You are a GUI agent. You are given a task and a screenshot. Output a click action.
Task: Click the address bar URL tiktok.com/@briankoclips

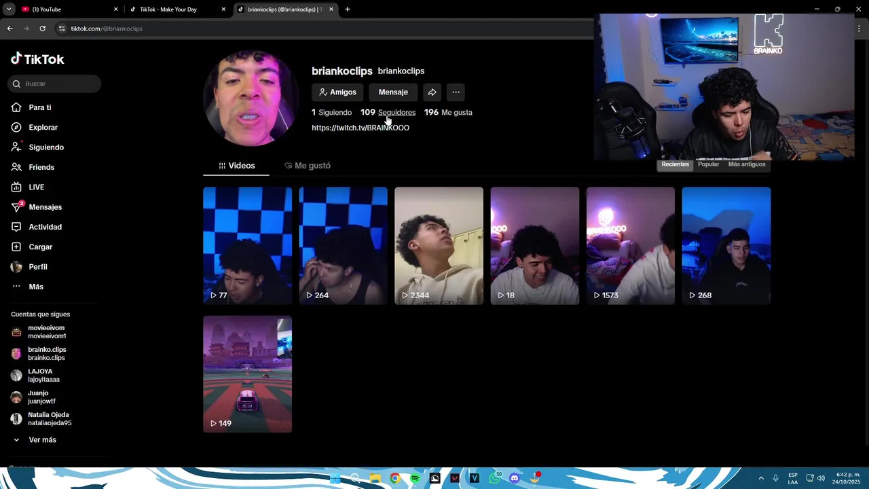click(x=107, y=29)
